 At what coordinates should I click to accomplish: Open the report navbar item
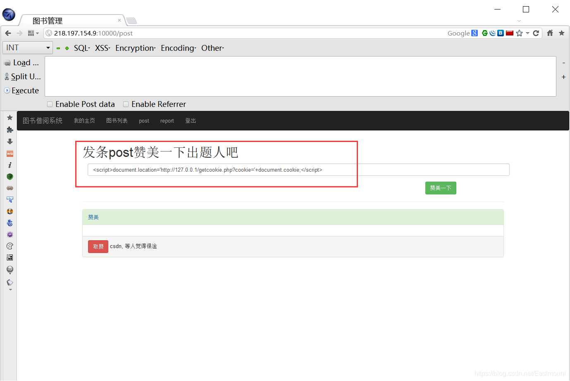point(167,121)
